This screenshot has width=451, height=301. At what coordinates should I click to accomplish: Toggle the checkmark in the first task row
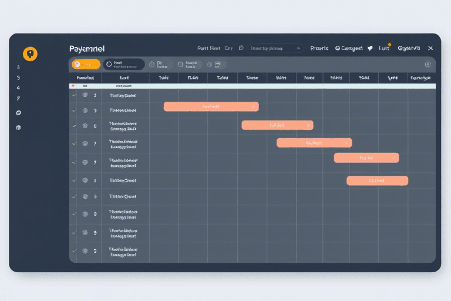(74, 95)
